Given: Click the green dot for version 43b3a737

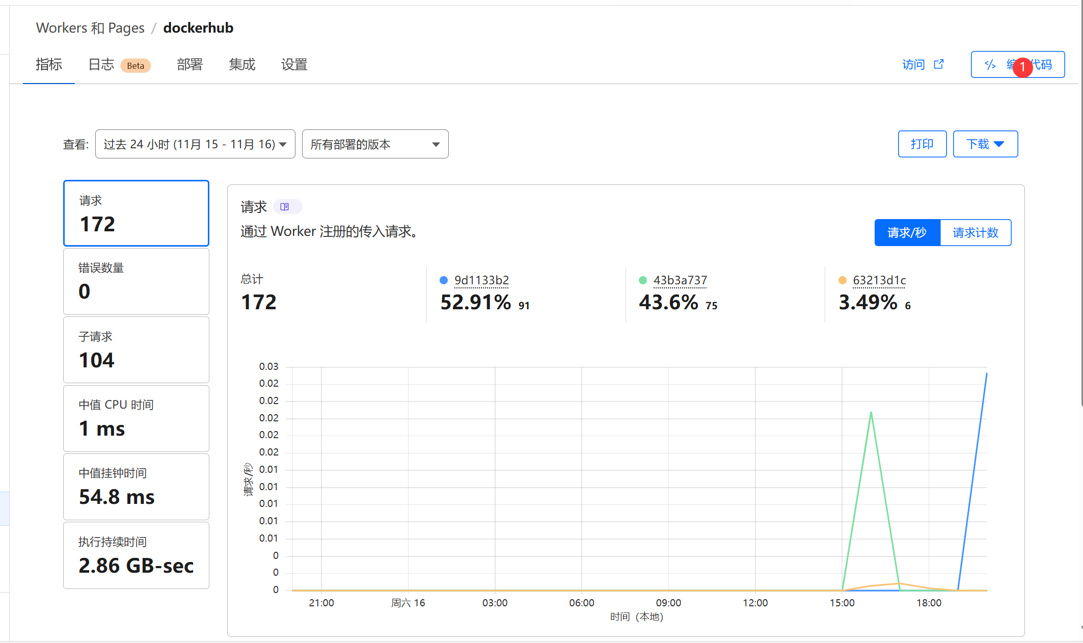Looking at the screenshot, I should click(x=643, y=280).
